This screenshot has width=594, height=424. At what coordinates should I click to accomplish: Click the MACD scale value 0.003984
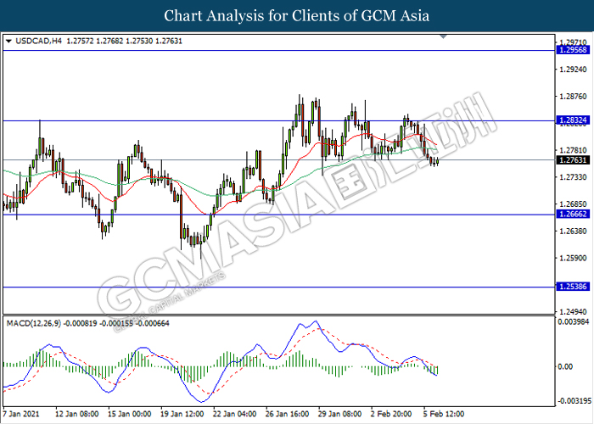point(573,321)
